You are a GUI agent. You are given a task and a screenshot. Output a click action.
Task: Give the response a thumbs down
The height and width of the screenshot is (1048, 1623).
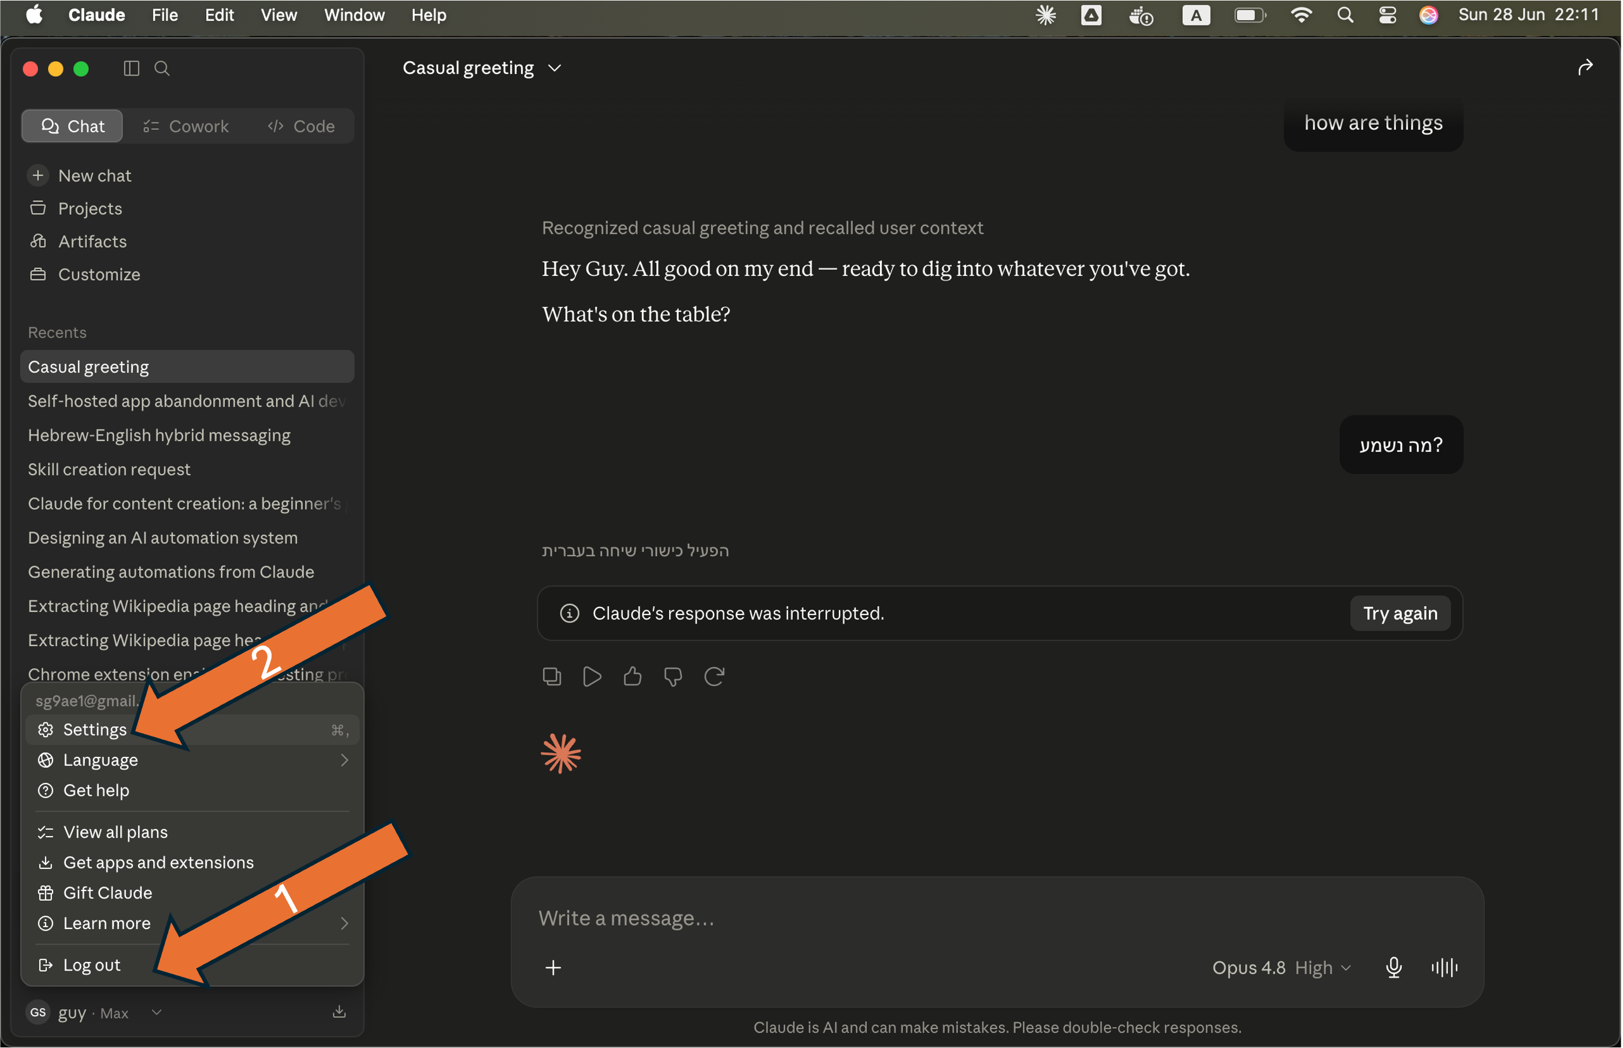[673, 677]
